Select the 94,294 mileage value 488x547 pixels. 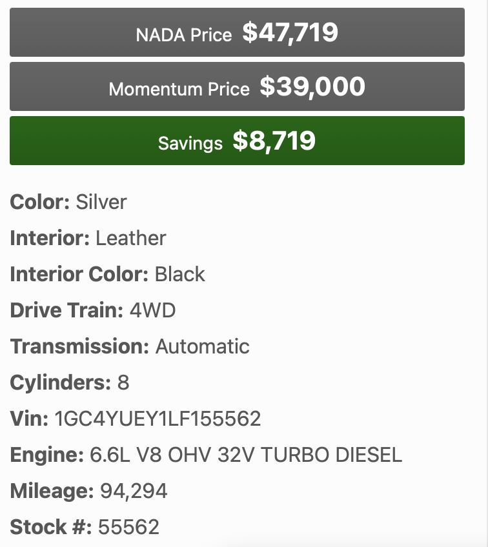(x=134, y=492)
